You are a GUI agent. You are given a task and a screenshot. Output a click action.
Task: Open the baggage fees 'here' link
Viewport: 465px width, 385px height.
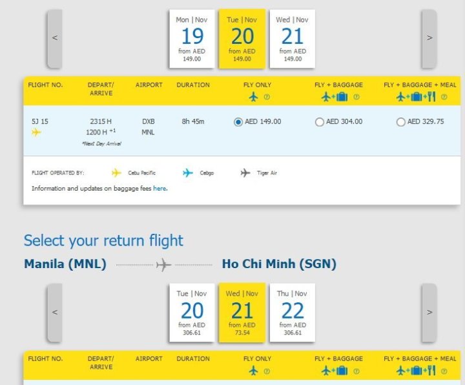(160, 189)
